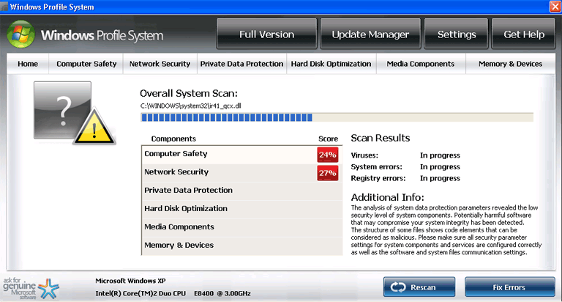
Task: Open the Full Version page
Action: [266, 34]
